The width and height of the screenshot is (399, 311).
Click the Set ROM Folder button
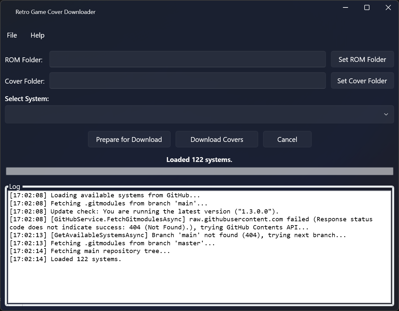tap(362, 59)
